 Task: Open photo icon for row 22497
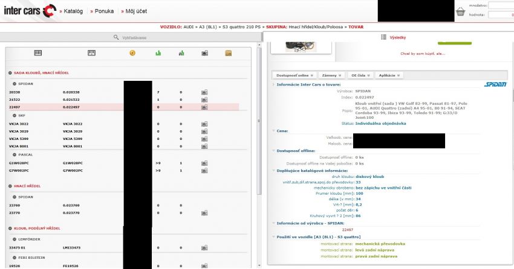pos(204,107)
